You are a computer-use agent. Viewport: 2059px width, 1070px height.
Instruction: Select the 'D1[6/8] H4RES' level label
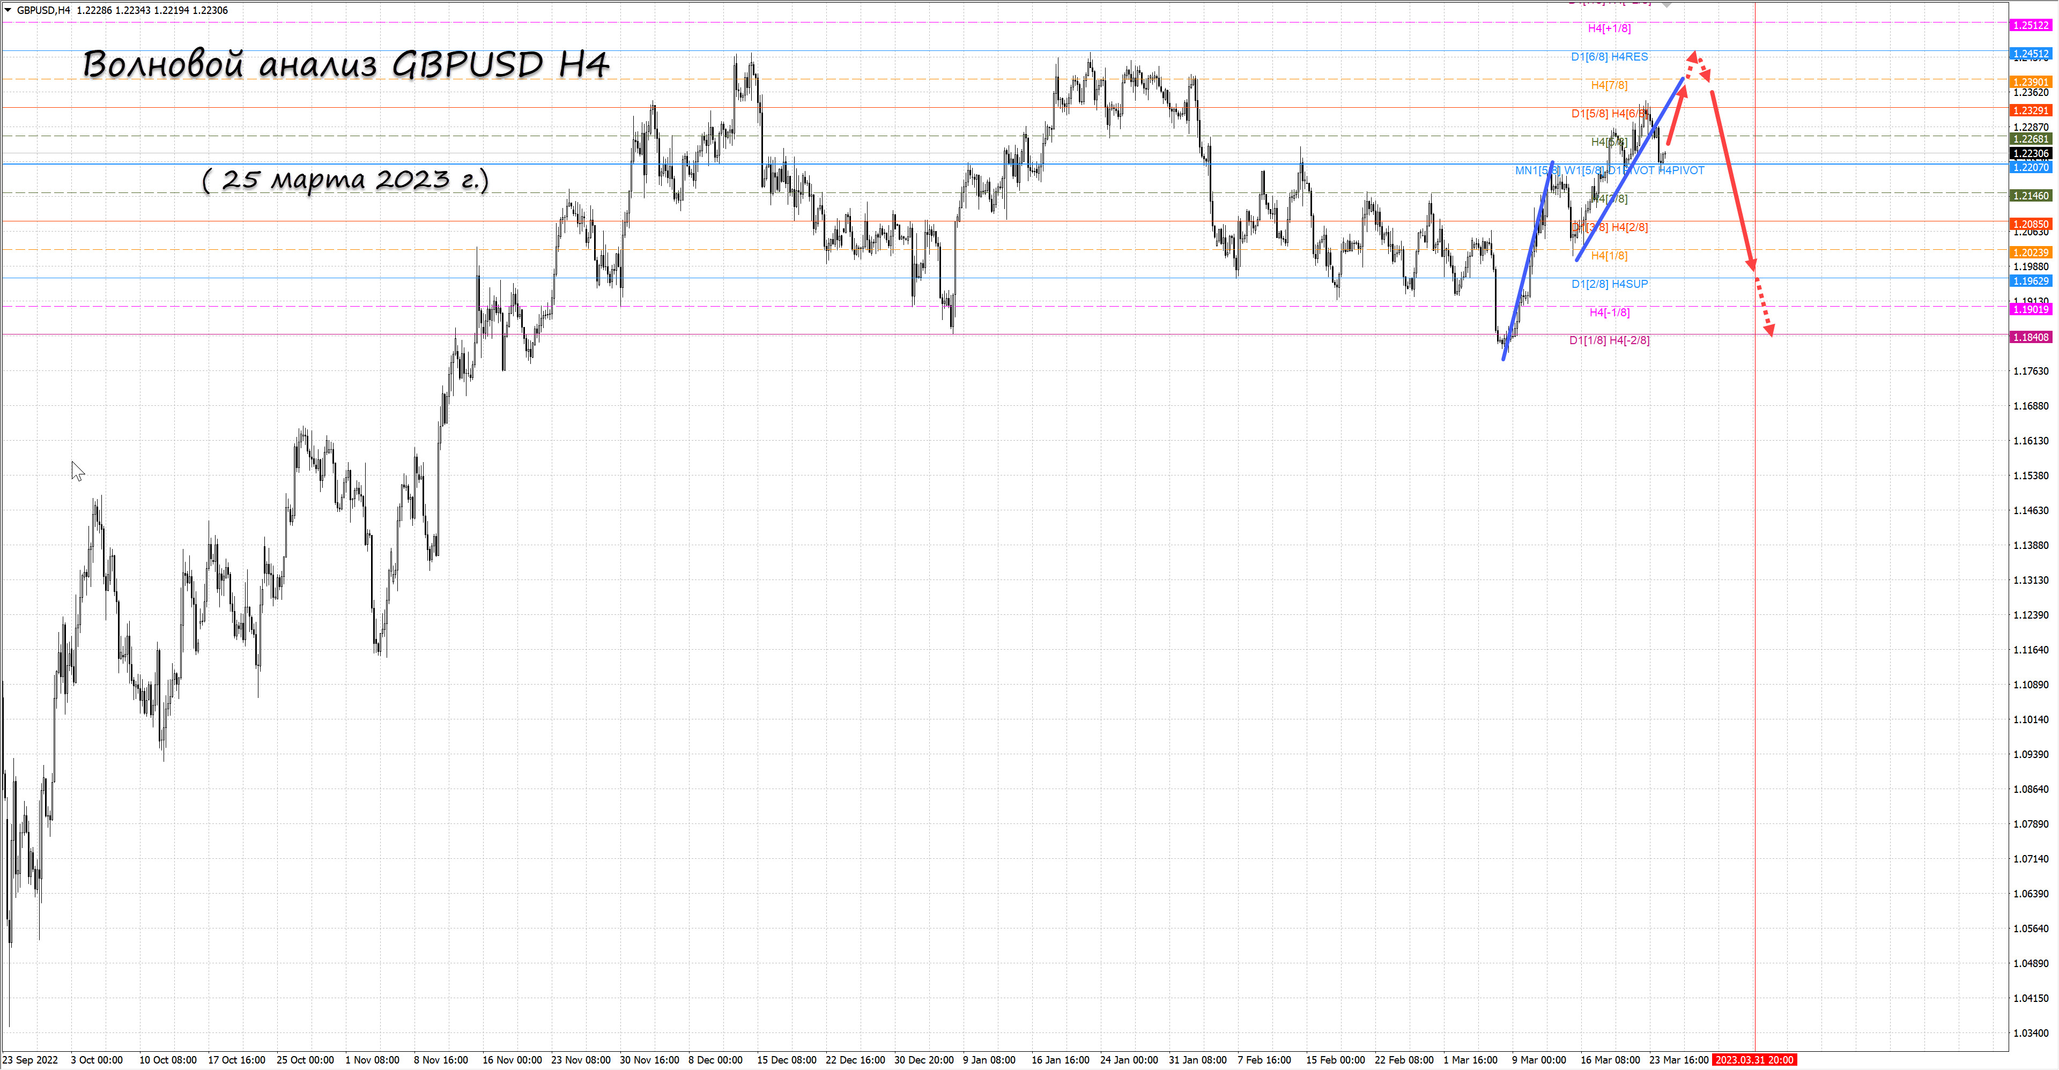(x=1609, y=57)
